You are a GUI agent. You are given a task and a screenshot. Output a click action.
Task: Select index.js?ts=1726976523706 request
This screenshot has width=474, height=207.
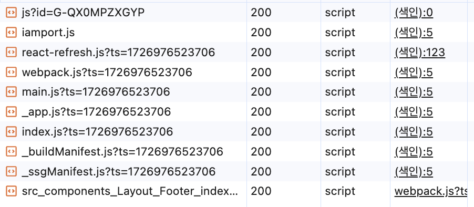[97, 132]
